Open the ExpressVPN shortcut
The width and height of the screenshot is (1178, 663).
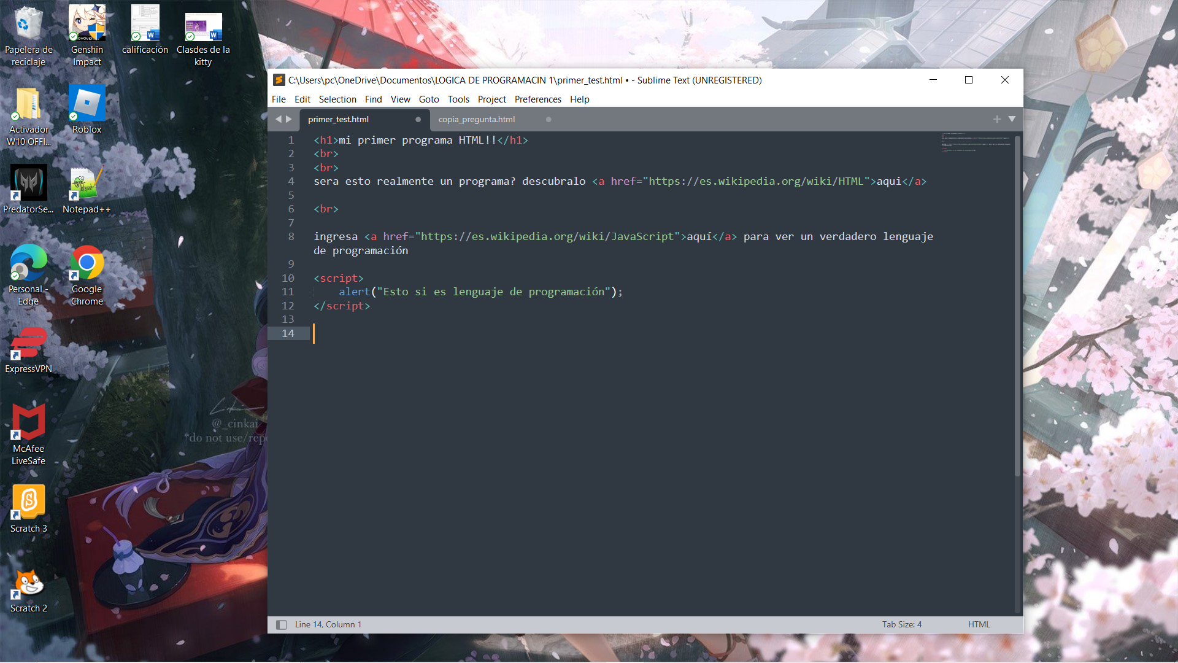pos(28,349)
